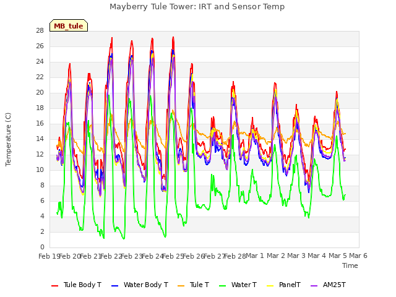This screenshot has width=396, height=297.
Task: Toggle the AM25T legend entry
Action: coord(328,285)
